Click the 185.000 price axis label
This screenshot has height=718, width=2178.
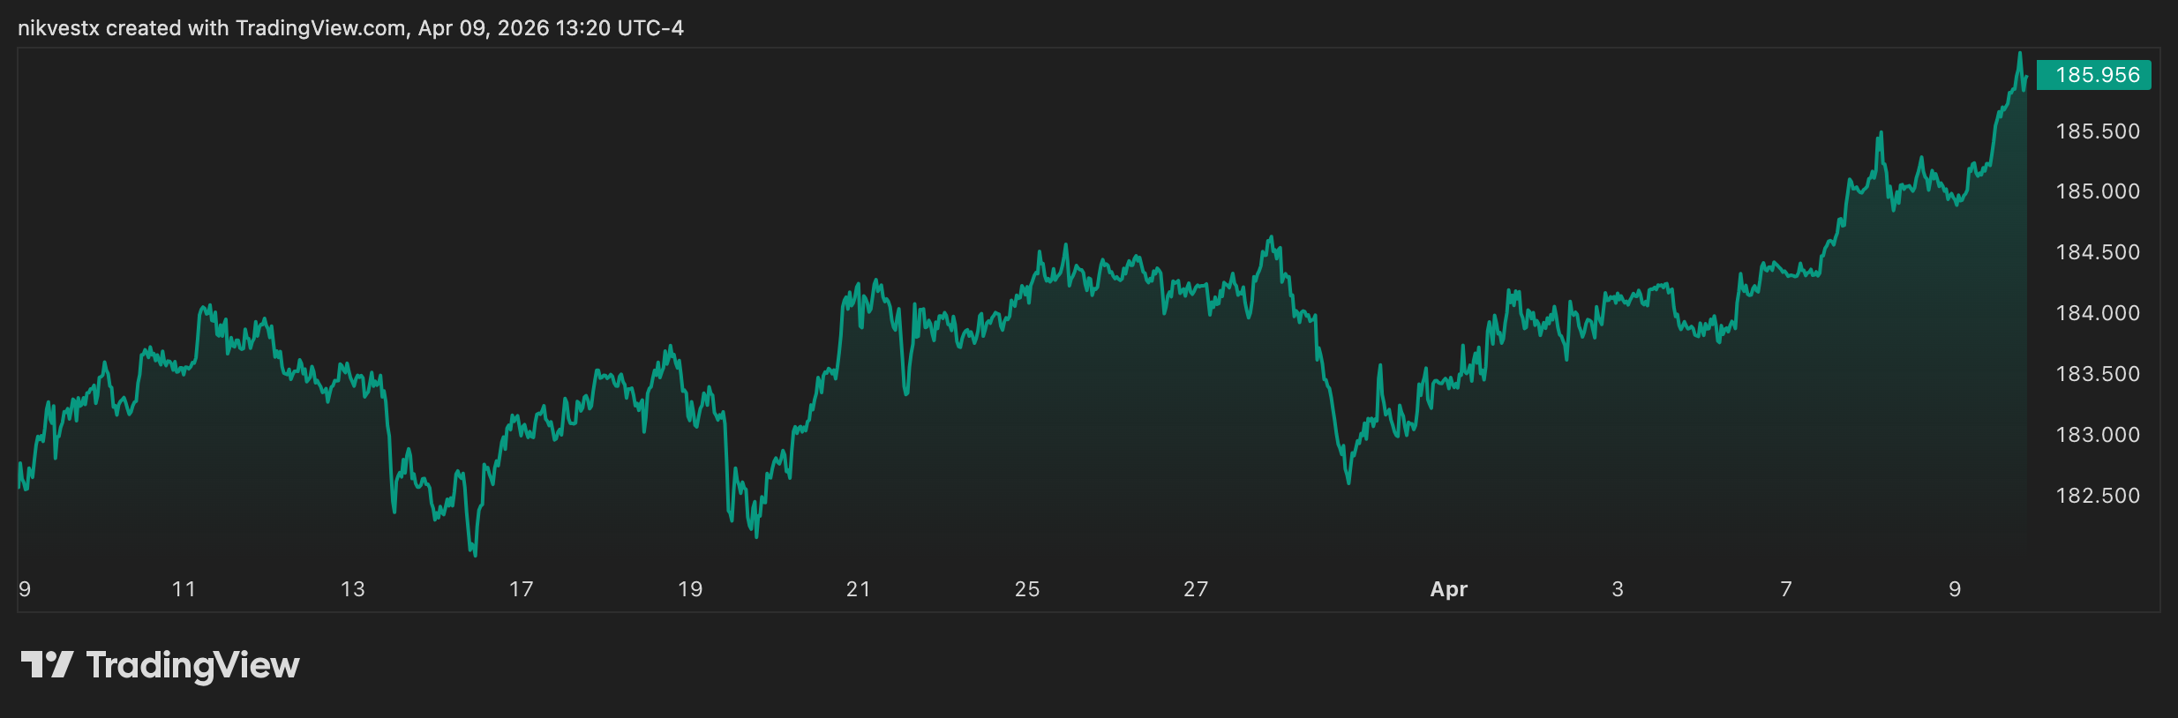pyautogui.click(x=2098, y=191)
